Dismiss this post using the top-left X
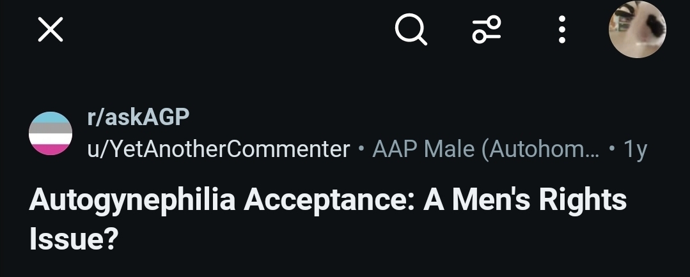The image size is (690, 277). 51,30
